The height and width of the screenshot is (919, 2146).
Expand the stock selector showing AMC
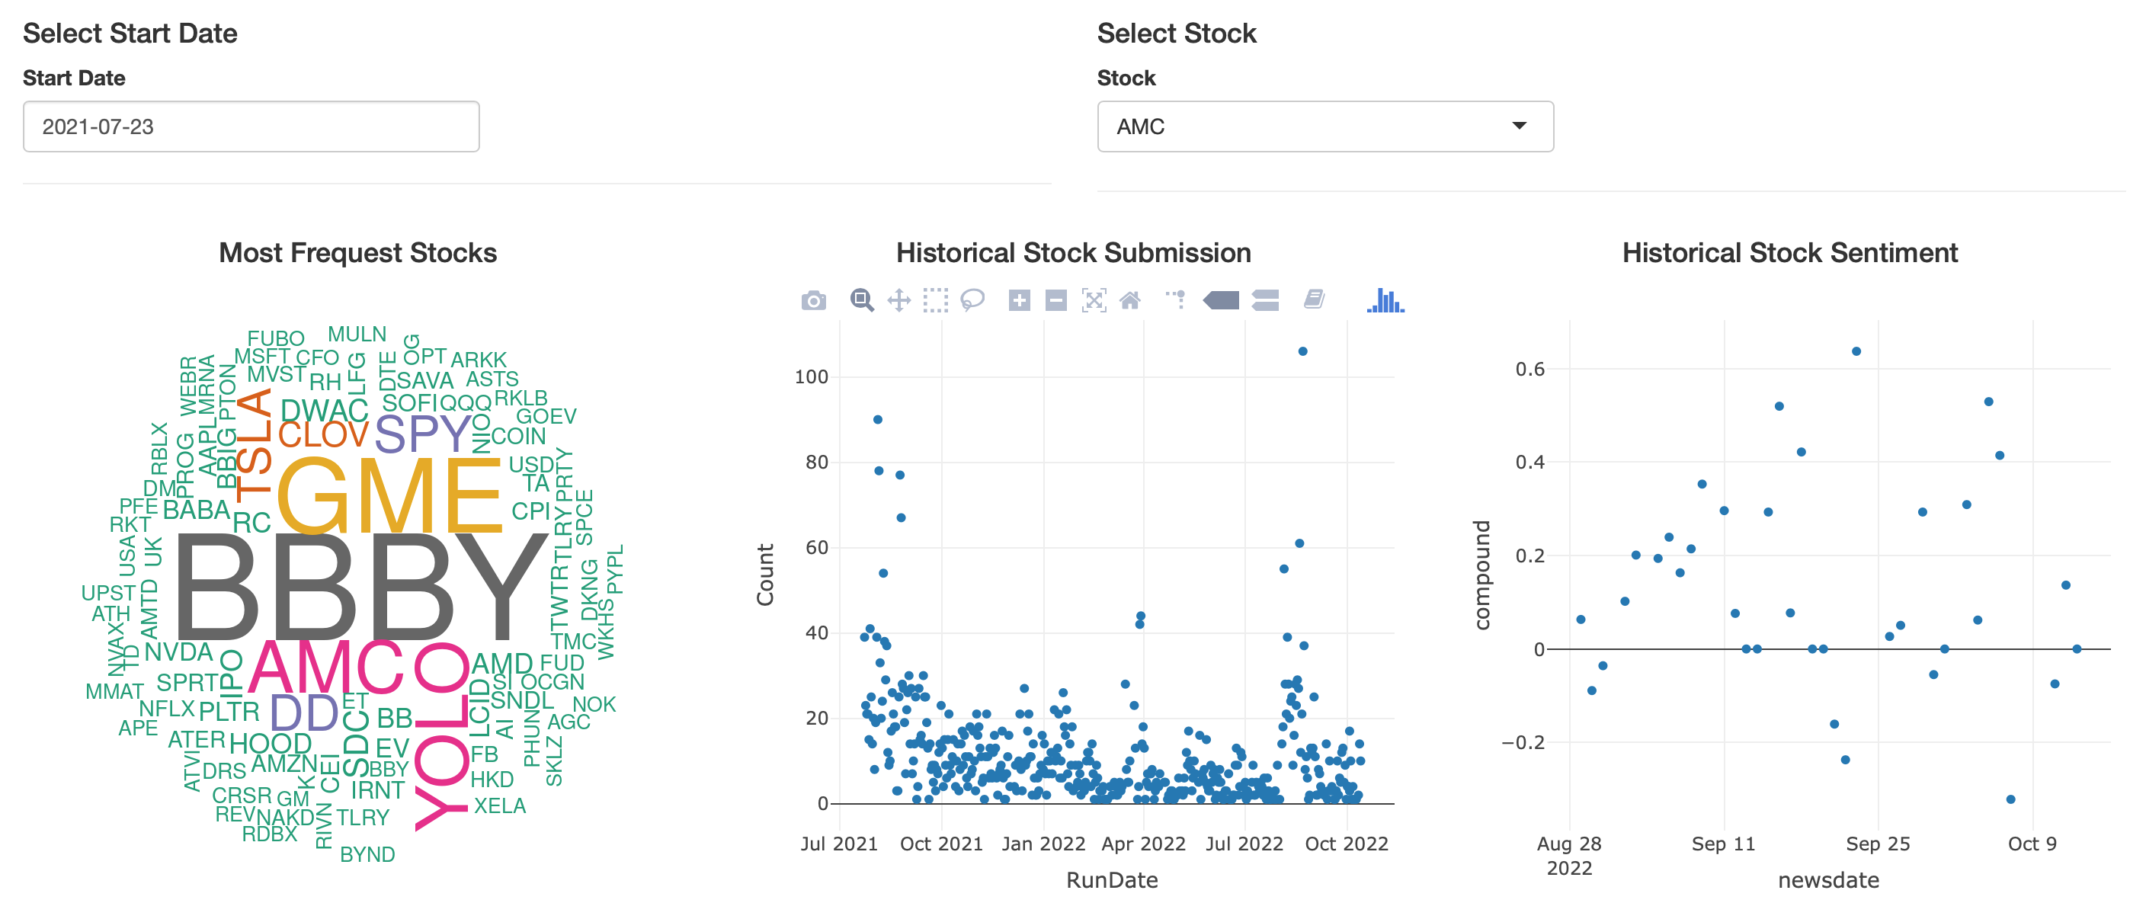pyautogui.click(x=1324, y=126)
